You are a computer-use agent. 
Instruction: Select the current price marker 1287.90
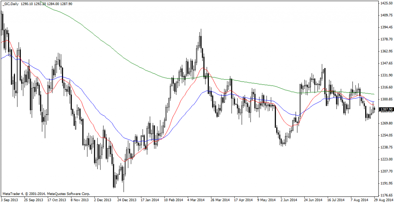coord(386,110)
